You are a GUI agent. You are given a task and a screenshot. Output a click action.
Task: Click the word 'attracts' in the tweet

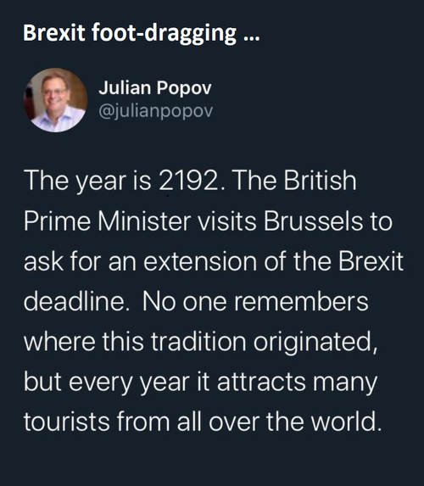261,382
